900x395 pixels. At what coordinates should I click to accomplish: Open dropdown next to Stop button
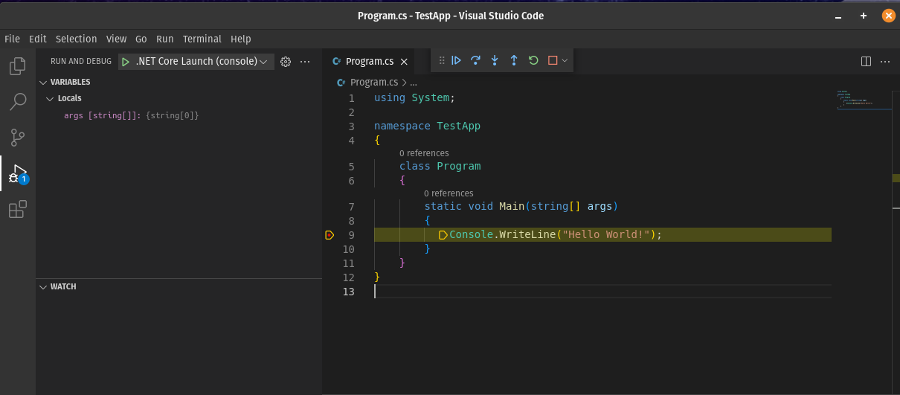tap(565, 60)
